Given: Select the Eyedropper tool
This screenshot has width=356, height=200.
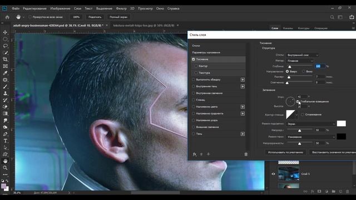Looking at the screenshot, I should [5, 73].
